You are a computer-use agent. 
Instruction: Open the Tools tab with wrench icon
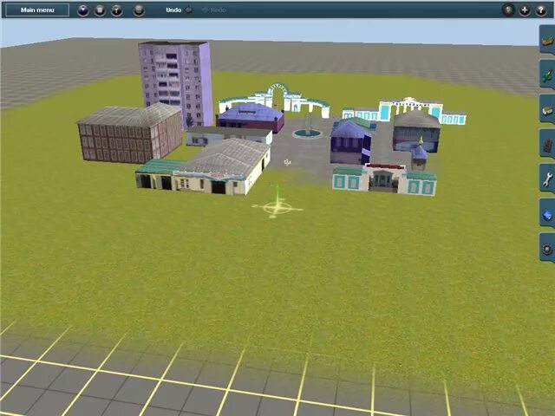pos(547,179)
